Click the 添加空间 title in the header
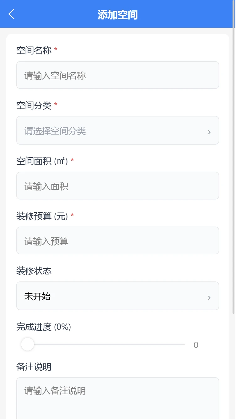This screenshot has height=420, width=236. coord(118,14)
